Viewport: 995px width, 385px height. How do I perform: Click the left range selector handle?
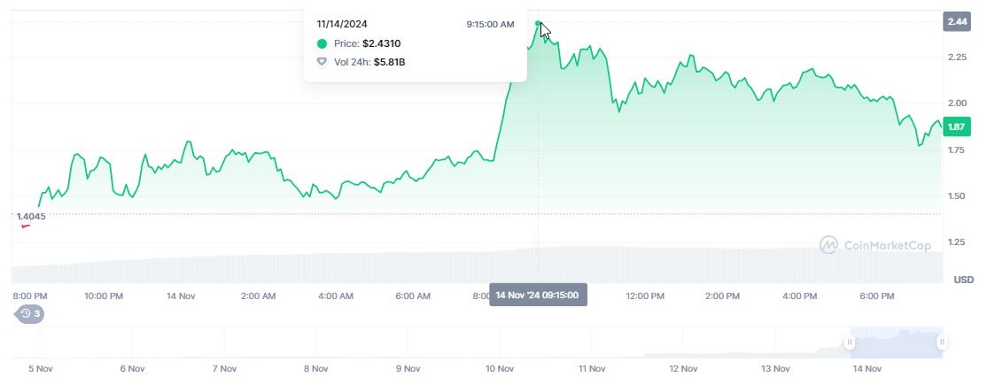click(850, 342)
